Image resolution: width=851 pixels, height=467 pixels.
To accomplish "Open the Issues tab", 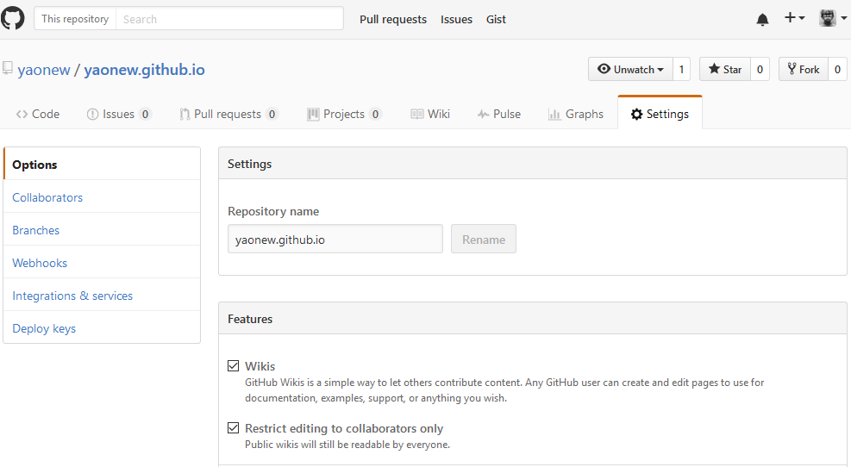I will (119, 114).
